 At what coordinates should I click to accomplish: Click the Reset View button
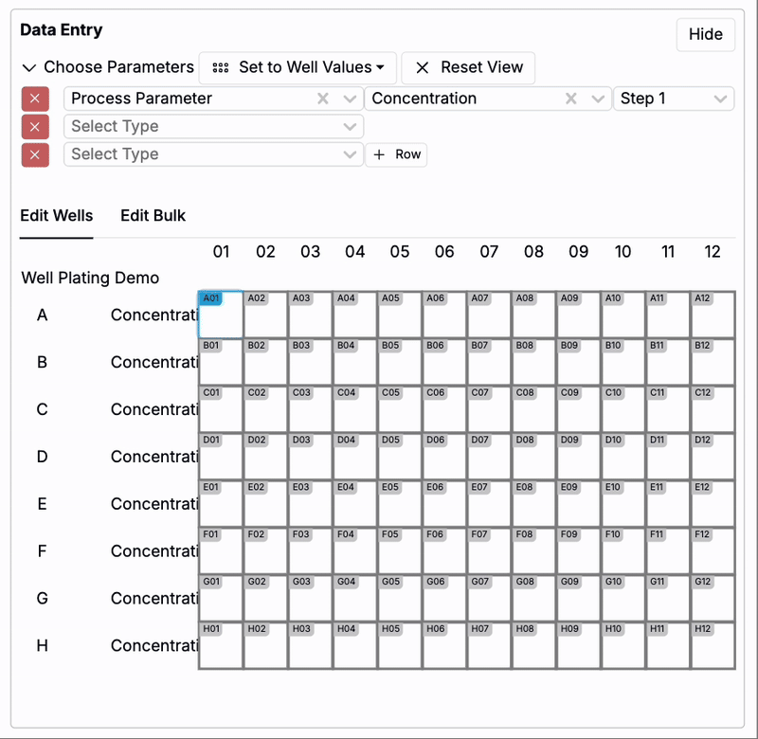(469, 67)
